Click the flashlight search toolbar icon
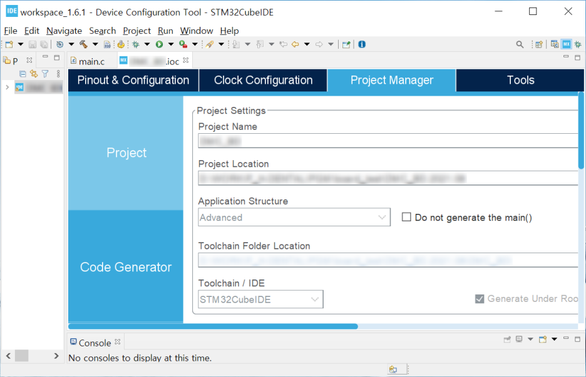 (210, 44)
